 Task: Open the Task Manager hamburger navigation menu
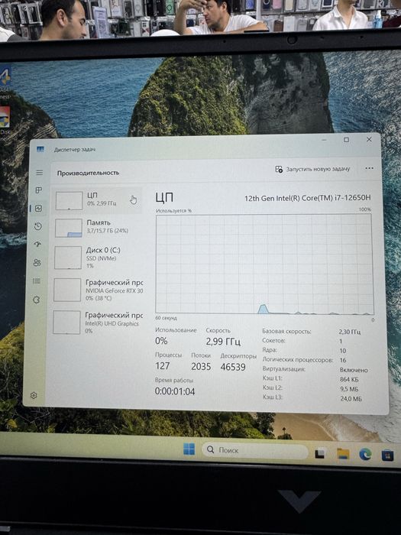point(40,173)
